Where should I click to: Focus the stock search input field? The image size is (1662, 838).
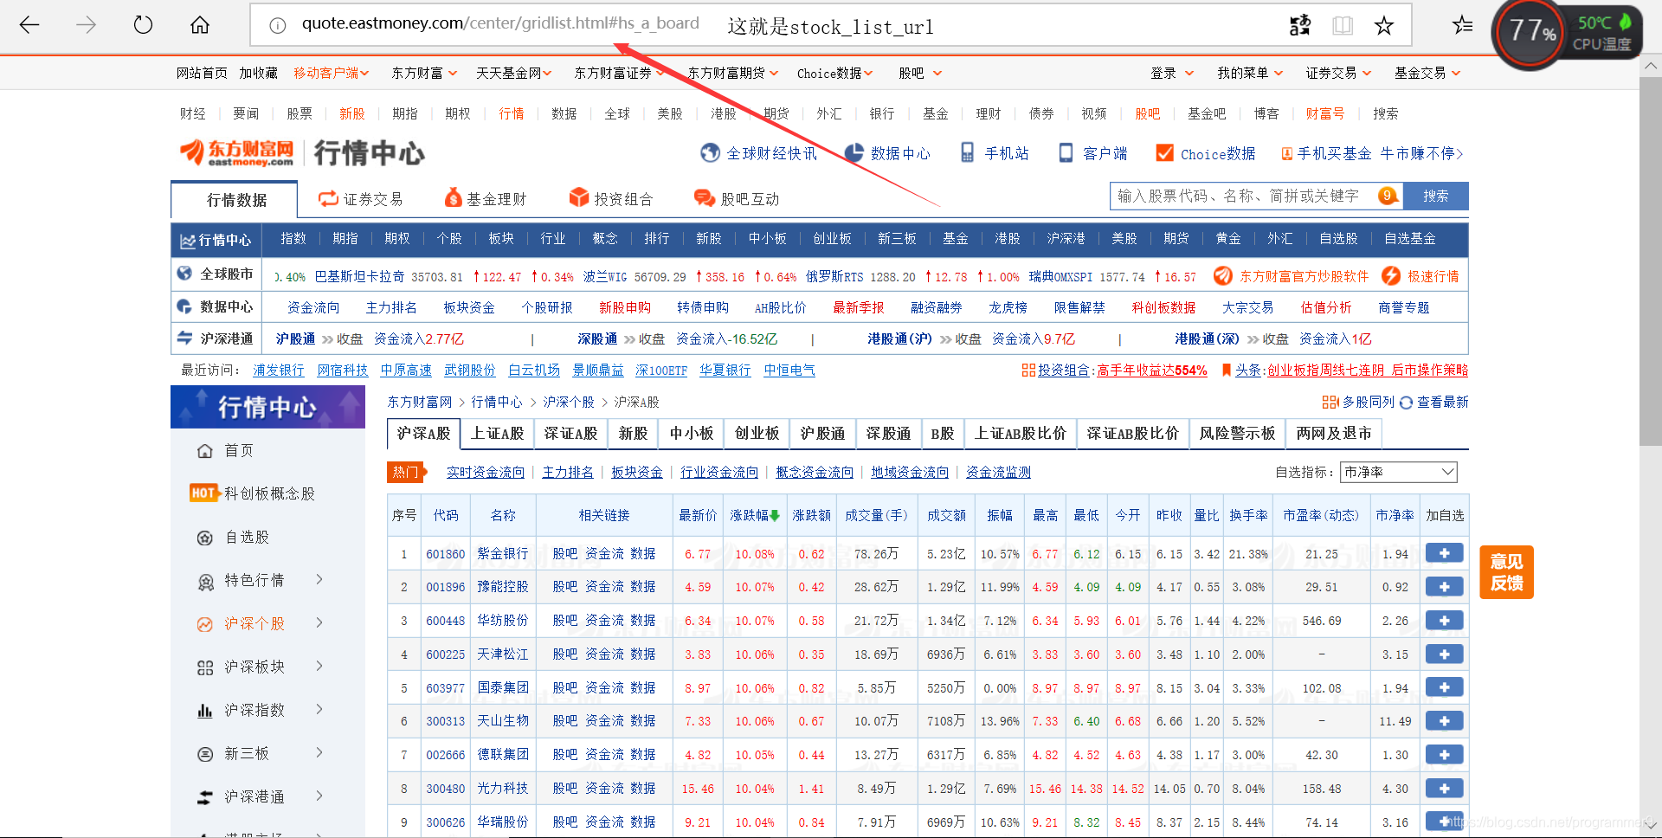1255,197
